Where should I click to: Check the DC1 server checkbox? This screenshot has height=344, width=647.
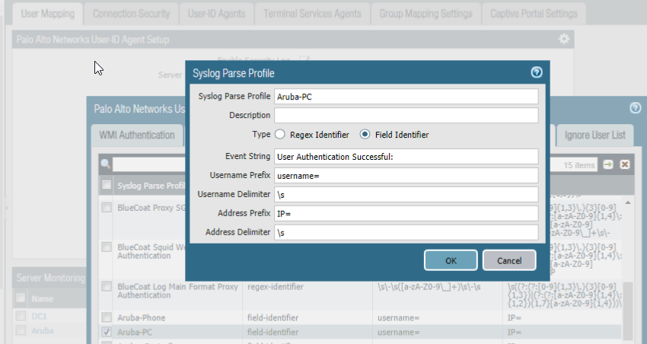tap(21, 316)
